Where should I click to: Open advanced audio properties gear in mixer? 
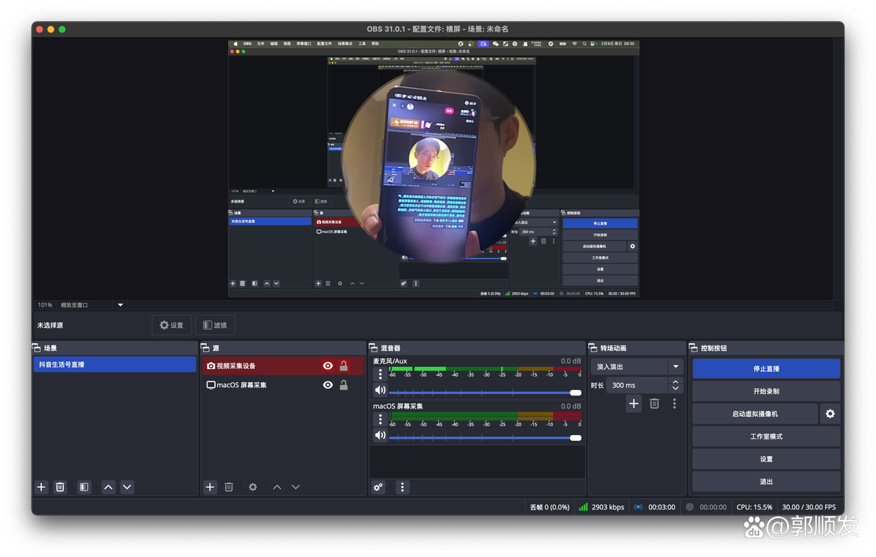click(x=378, y=487)
